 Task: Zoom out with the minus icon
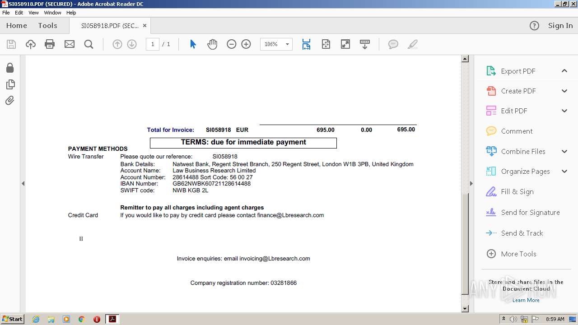point(232,44)
